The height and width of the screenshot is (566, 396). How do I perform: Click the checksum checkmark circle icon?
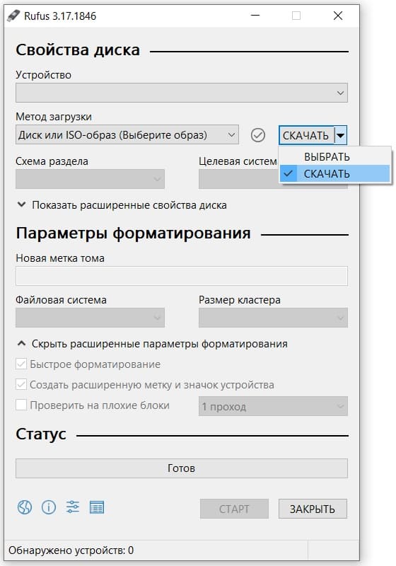click(258, 135)
